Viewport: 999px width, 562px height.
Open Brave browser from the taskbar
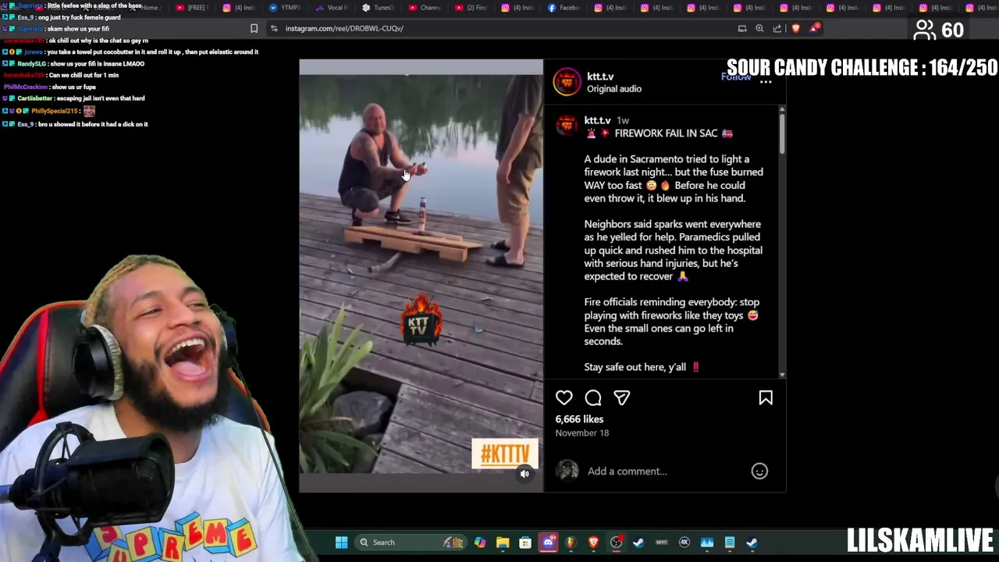594,542
